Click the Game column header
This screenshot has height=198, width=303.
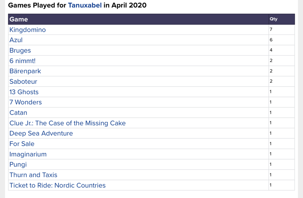click(19, 19)
